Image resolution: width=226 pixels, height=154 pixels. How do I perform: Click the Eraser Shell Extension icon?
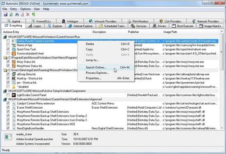14,107
